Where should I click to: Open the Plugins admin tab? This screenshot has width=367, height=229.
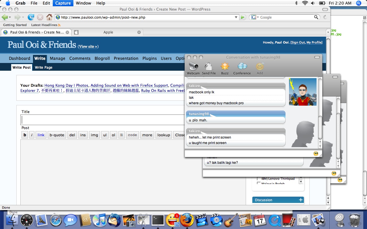(x=150, y=58)
